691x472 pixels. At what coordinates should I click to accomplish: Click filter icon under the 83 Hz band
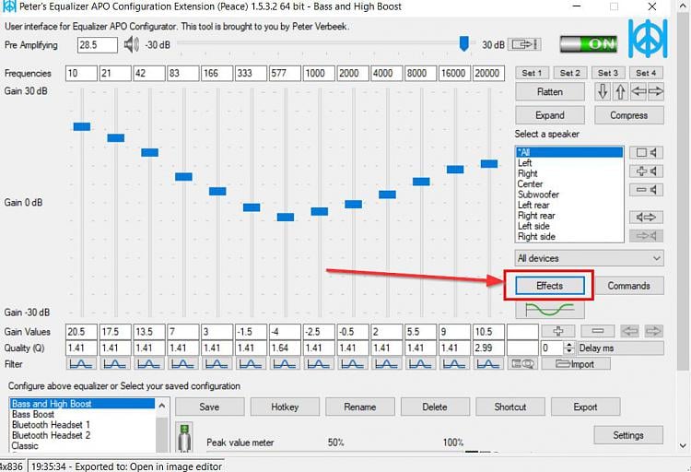(x=183, y=364)
